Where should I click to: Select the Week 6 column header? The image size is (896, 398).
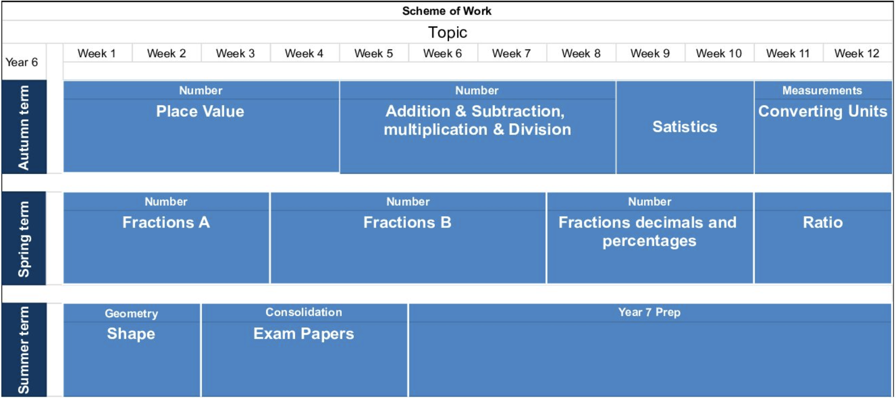442,54
